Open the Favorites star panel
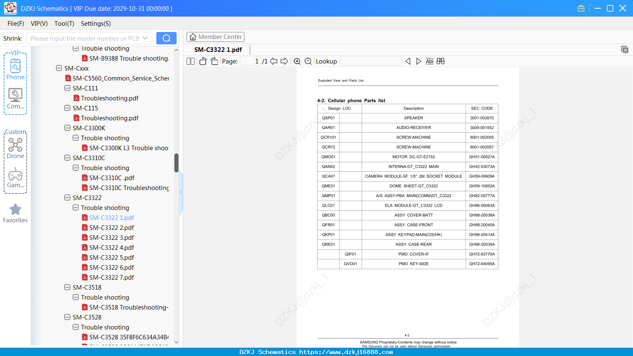Screen dimensions: 633x356 coord(15,214)
